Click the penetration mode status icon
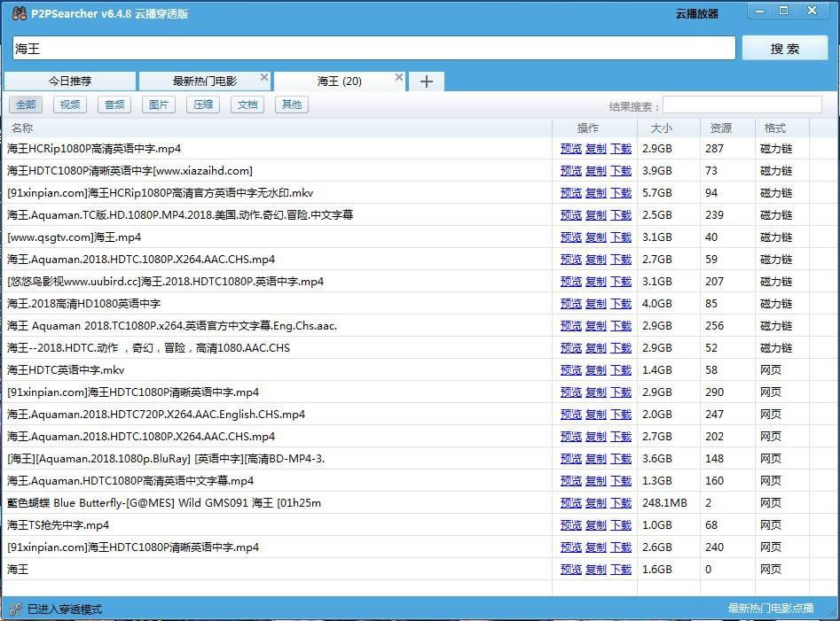The height and width of the screenshot is (621, 840). [x=14, y=609]
